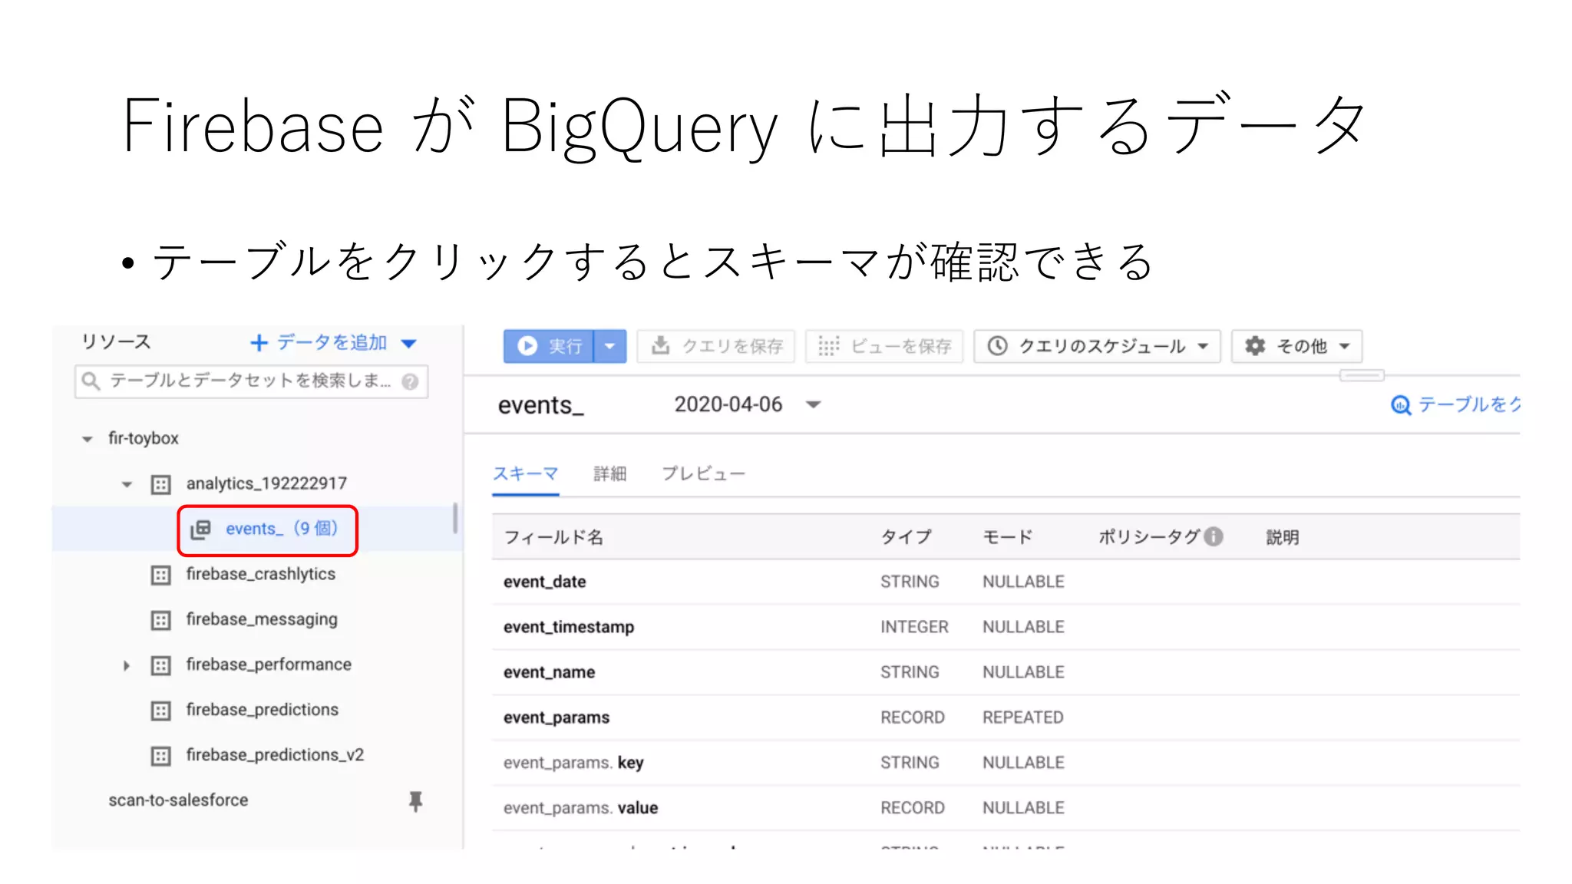Click the gear icon in その他
This screenshot has width=1572, height=884.
click(1255, 346)
